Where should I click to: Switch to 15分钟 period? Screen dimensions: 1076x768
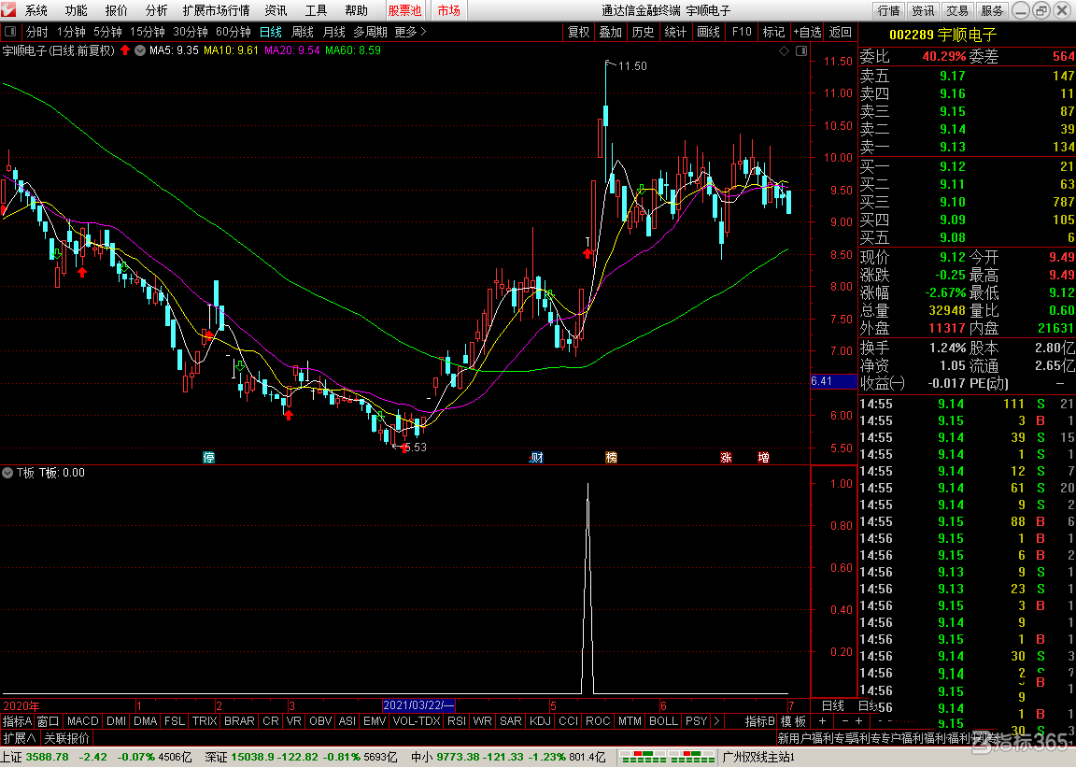click(x=148, y=32)
